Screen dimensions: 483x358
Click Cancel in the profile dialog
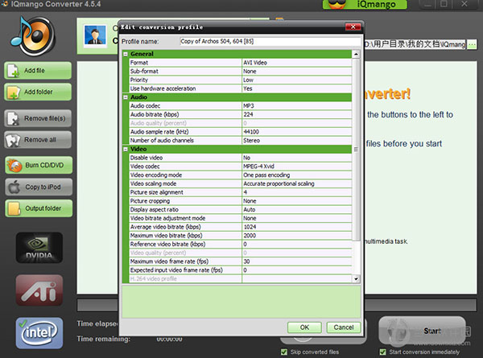coord(344,327)
